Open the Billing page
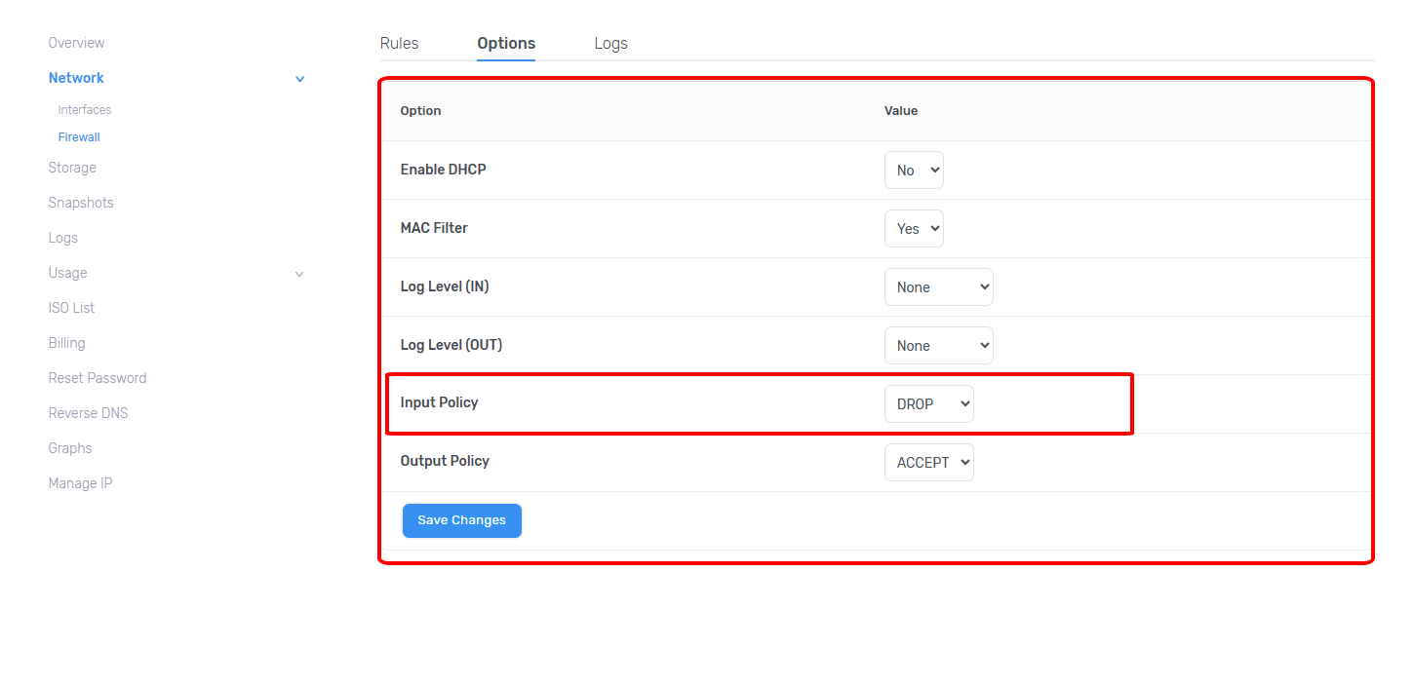Image resolution: width=1414 pixels, height=686 pixels. click(66, 343)
